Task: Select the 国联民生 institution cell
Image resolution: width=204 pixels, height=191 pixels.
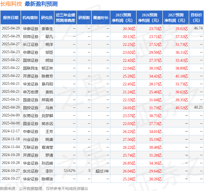Action: click(31, 68)
